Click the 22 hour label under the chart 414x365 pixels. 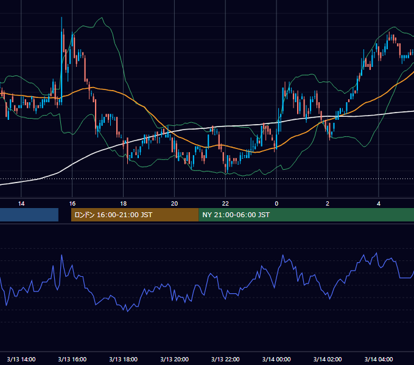pos(225,204)
